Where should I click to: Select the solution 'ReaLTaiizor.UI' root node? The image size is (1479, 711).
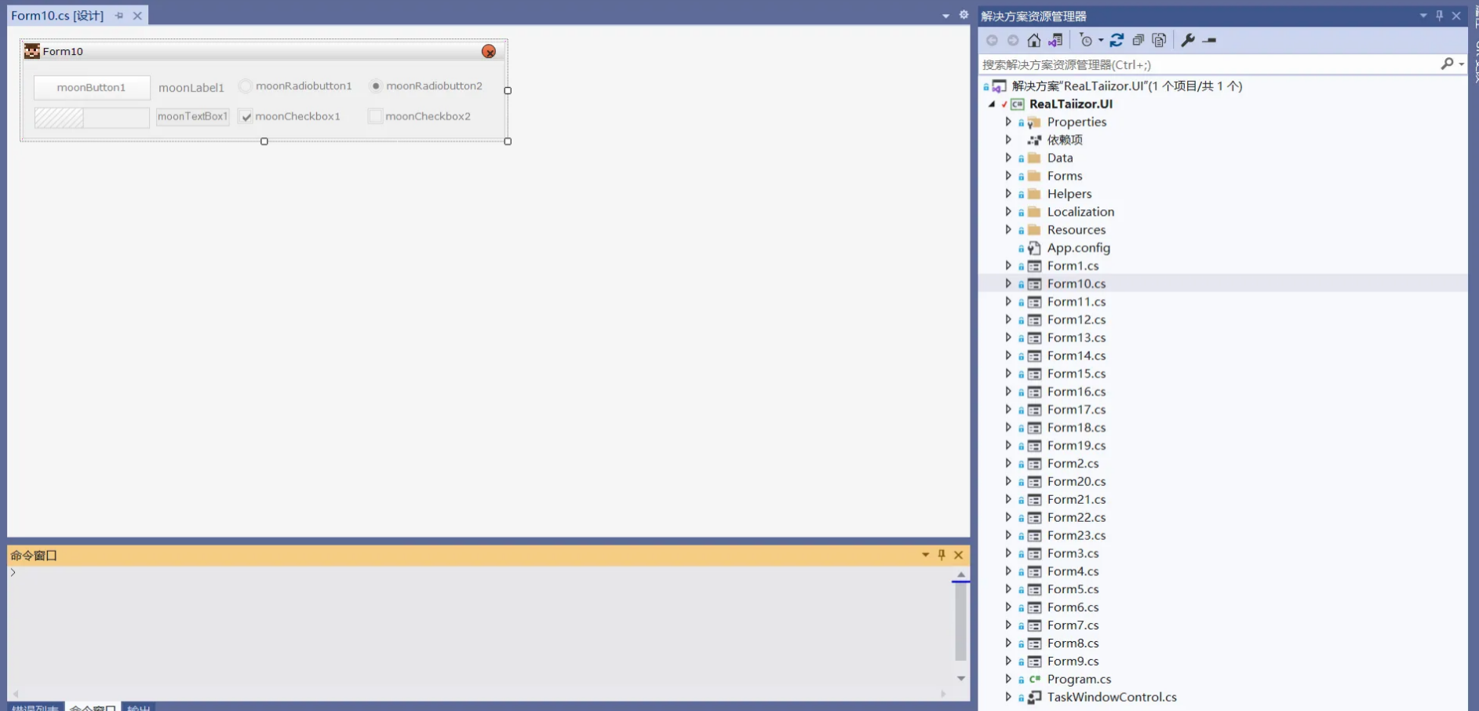(x=1127, y=86)
